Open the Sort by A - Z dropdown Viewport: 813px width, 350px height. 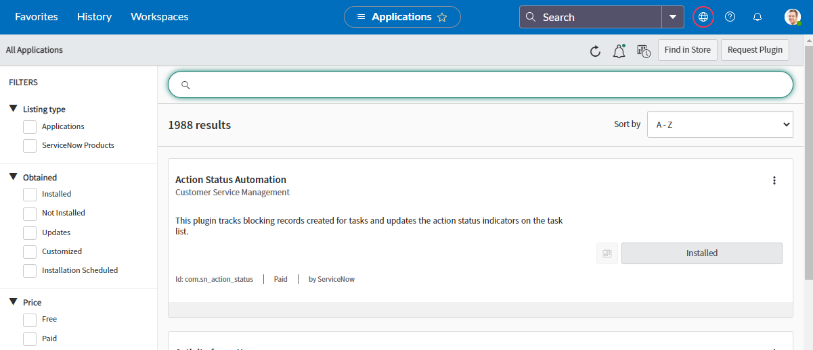pyautogui.click(x=720, y=124)
